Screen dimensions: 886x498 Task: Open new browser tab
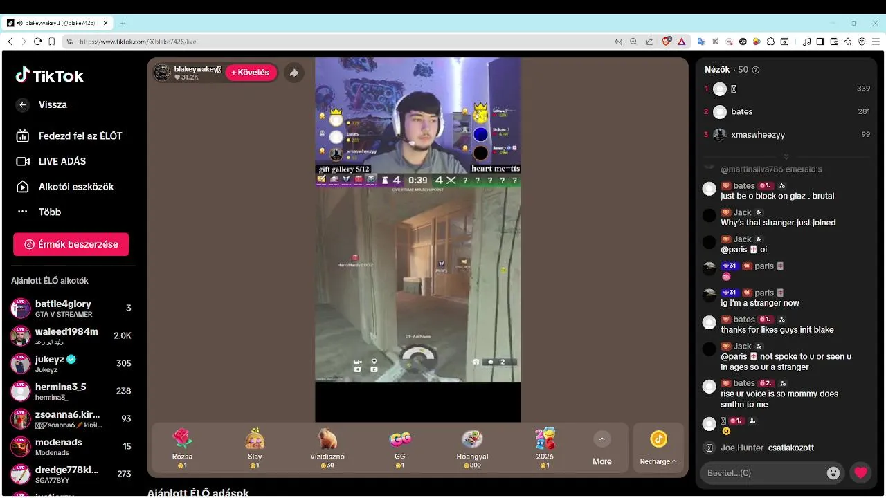pyautogui.click(x=123, y=23)
